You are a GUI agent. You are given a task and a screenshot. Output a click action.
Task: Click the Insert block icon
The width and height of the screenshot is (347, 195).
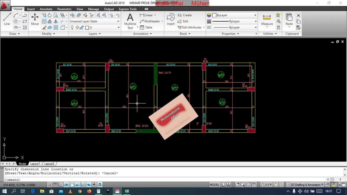[171, 19]
